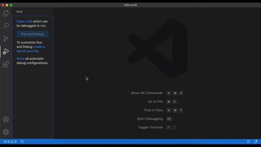
Task: Click the F5 key hint
Action: [x=169, y=119]
